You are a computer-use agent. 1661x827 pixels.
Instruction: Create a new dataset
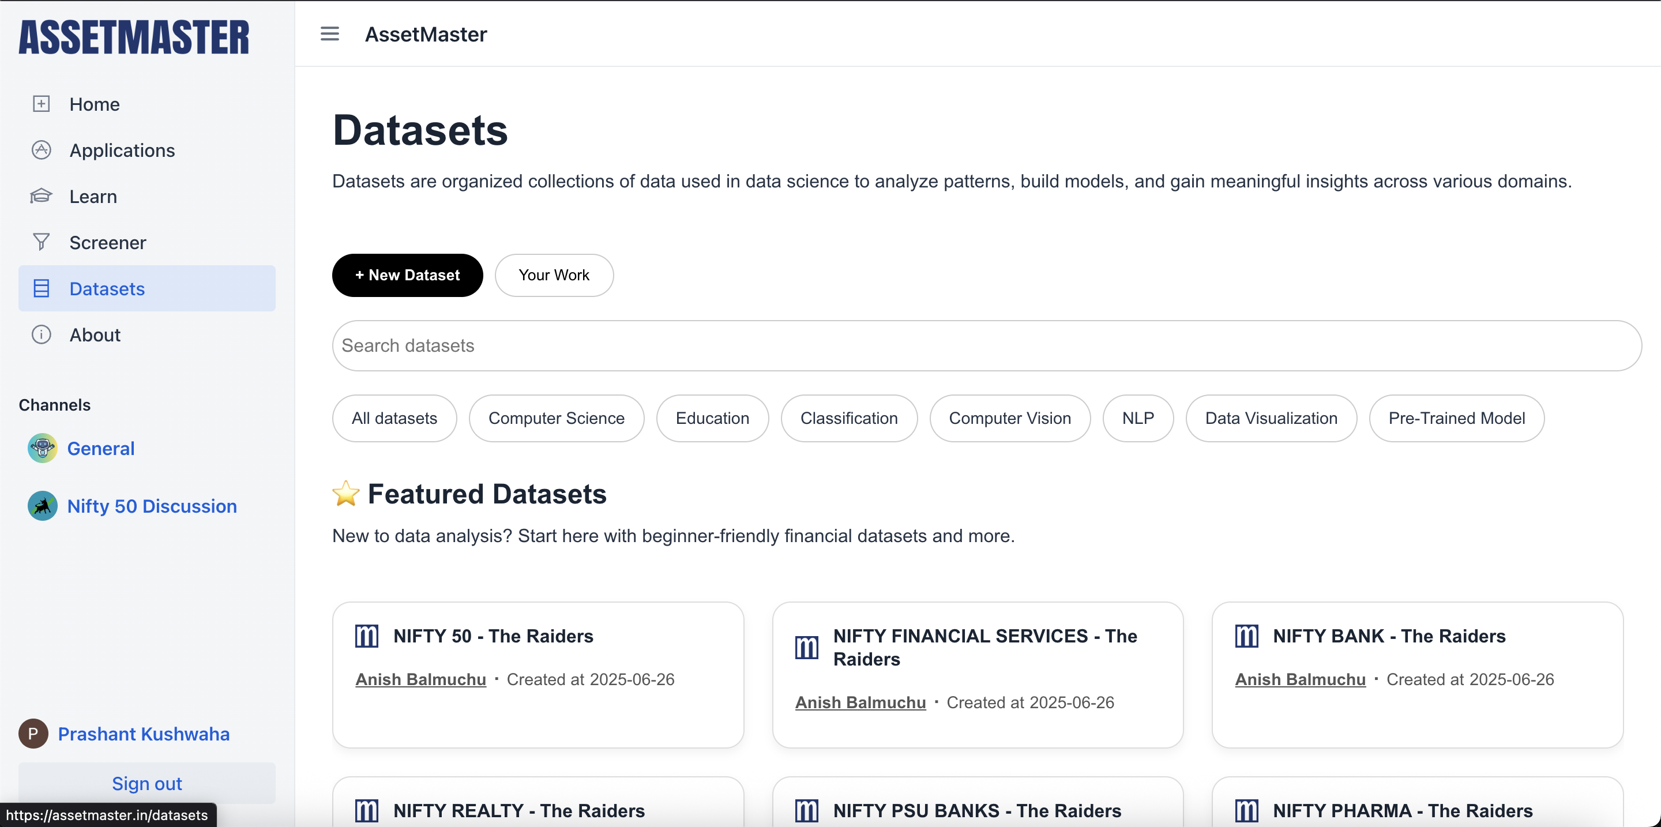tap(408, 275)
